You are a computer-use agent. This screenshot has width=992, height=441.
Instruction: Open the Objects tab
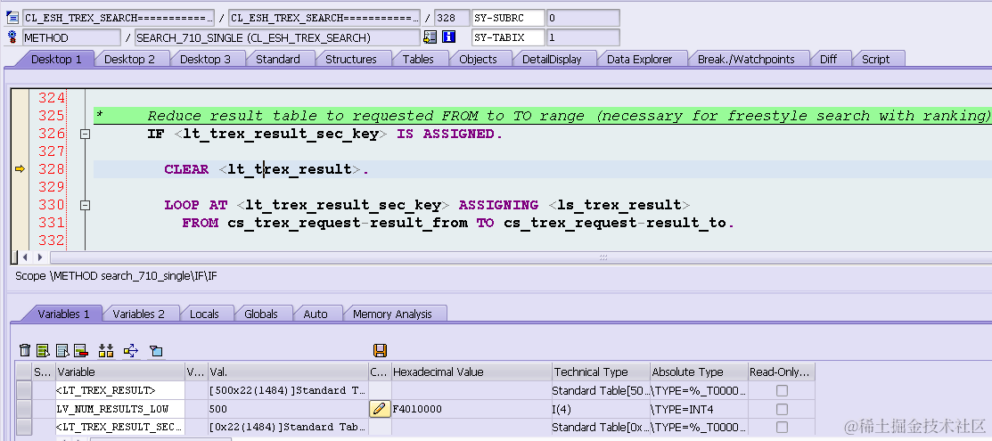pos(479,59)
